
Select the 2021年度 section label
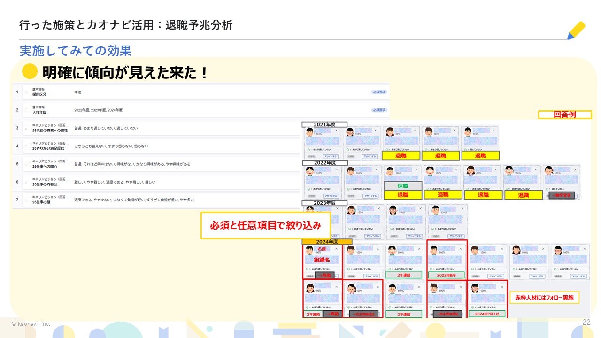[324, 124]
